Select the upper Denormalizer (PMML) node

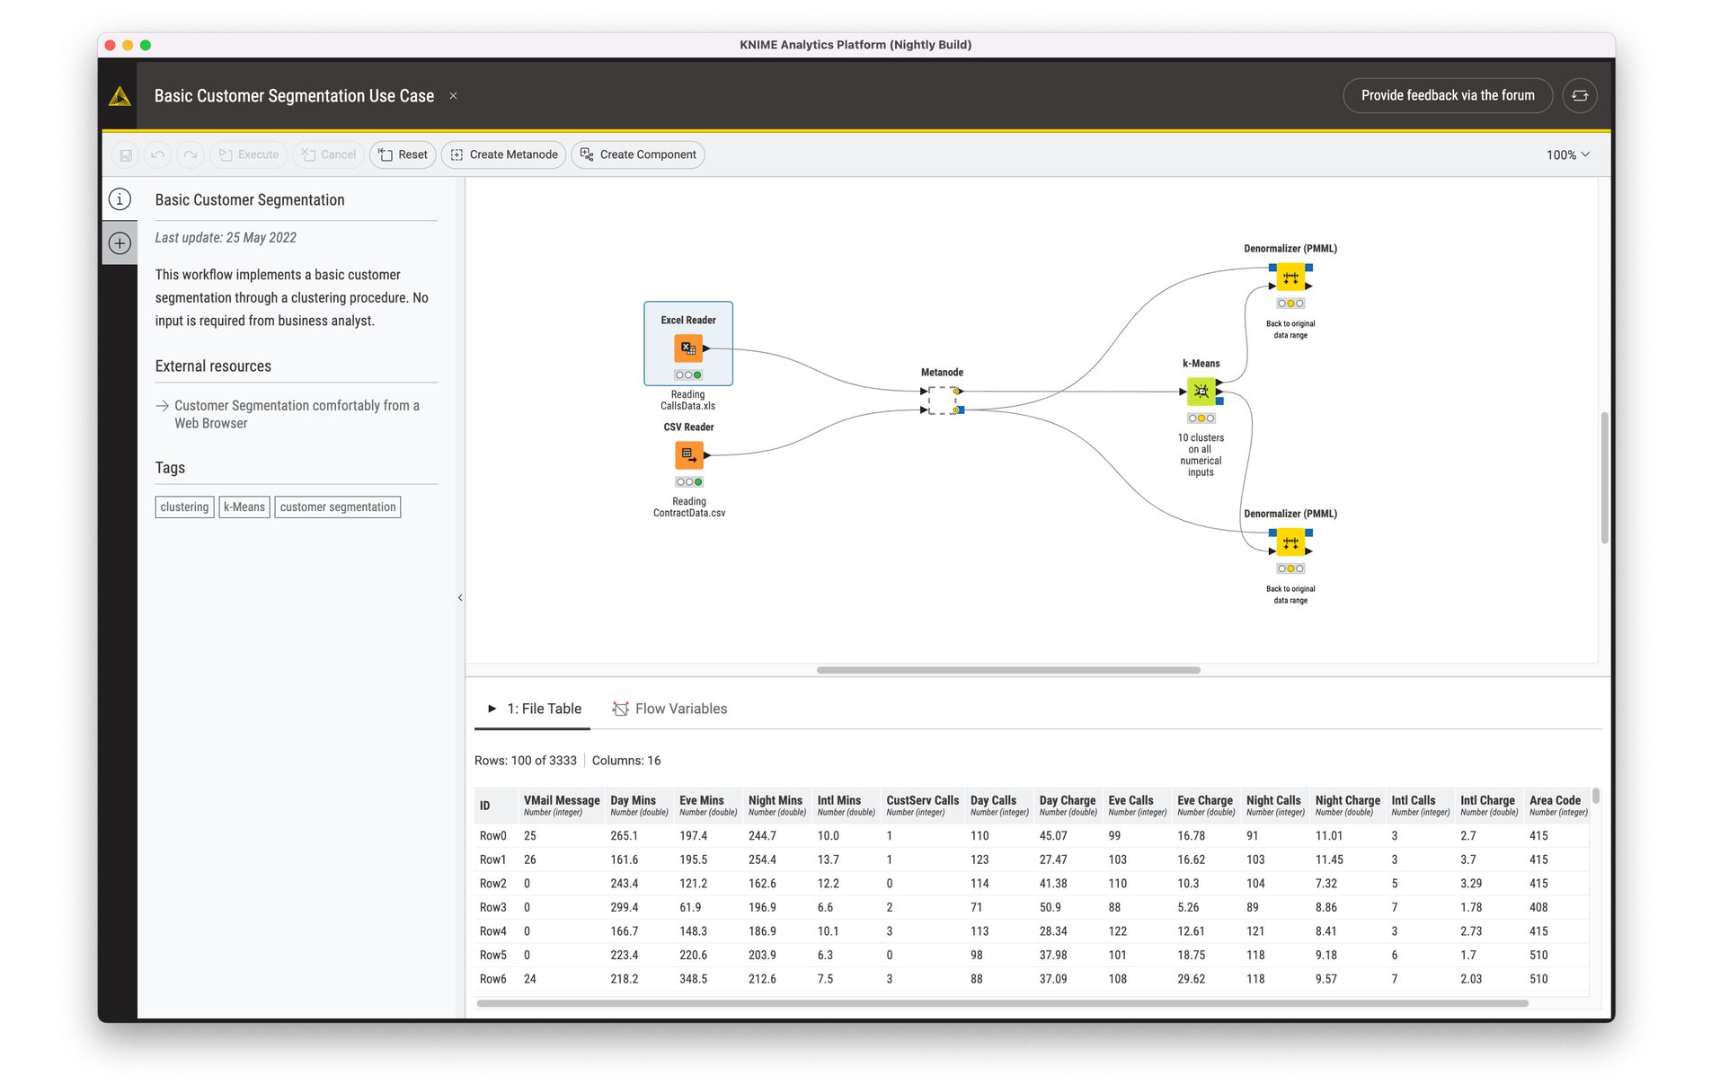point(1291,278)
